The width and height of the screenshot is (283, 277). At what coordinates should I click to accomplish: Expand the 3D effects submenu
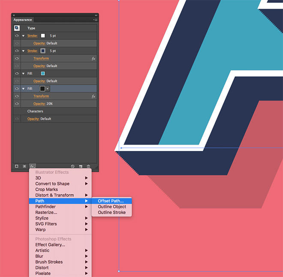tap(60, 178)
